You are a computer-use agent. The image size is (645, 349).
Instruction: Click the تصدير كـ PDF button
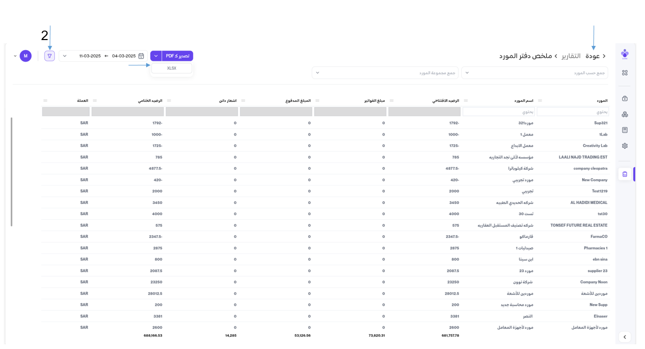[x=177, y=56]
